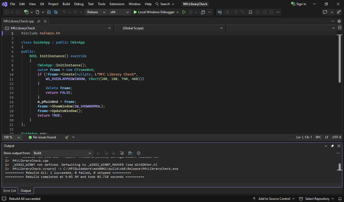Close the MfcLibraryCheck.cpp document tab
344x202 pixels.
45,21
